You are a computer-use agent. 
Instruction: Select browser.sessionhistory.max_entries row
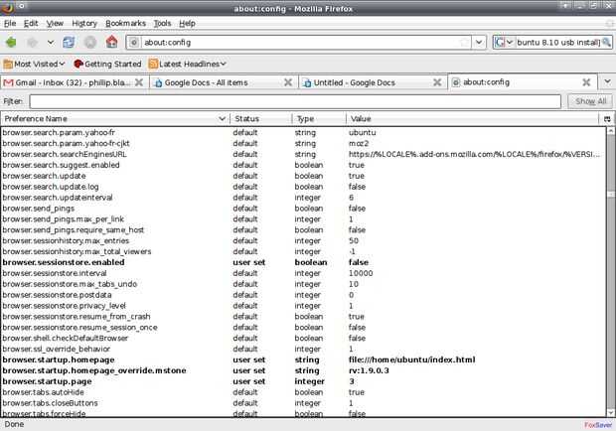pyautogui.click(x=303, y=240)
